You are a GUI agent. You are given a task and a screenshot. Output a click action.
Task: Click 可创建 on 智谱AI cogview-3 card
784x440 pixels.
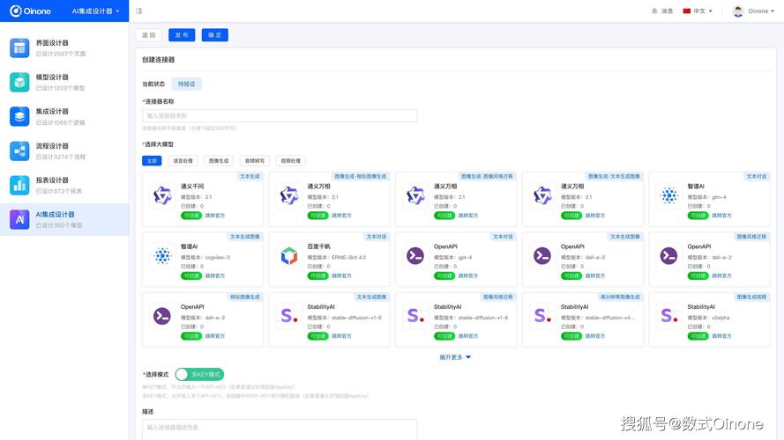point(191,275)
